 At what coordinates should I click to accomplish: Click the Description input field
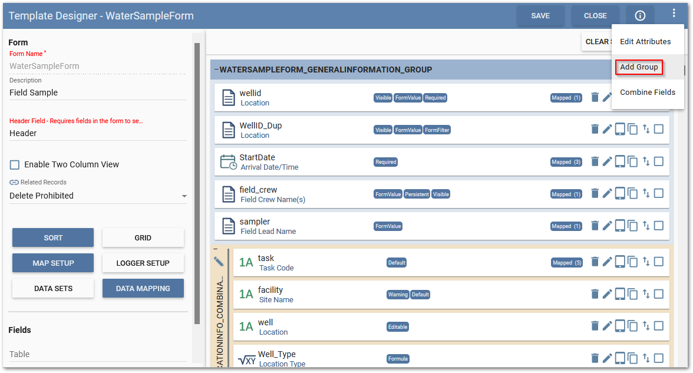(98, 93)
